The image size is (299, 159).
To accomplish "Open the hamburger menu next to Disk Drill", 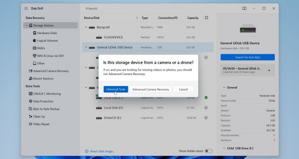I will pos(26,8).
